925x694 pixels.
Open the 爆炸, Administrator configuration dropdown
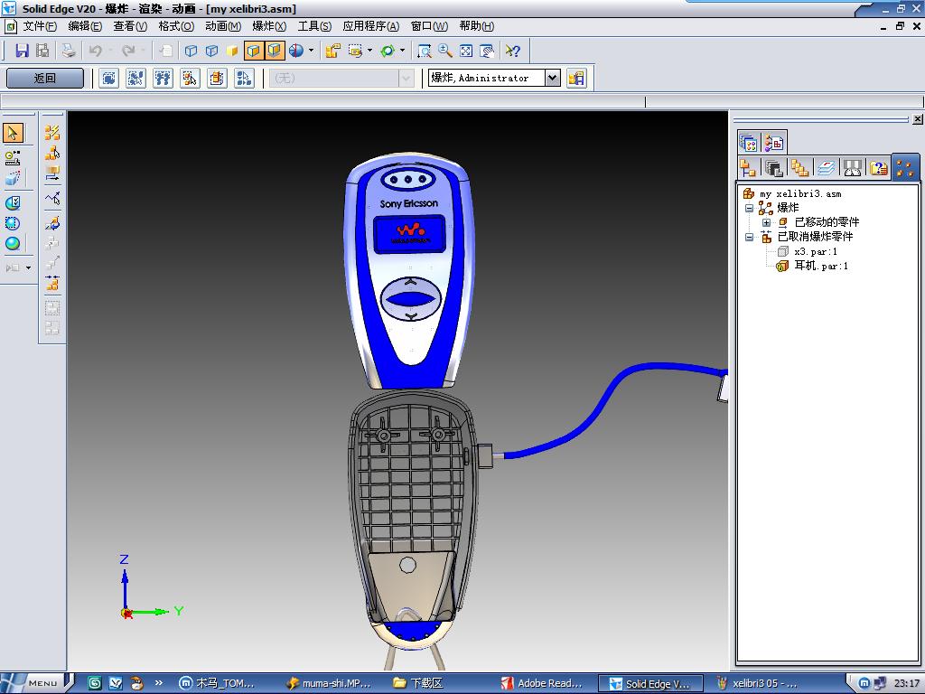552,78
